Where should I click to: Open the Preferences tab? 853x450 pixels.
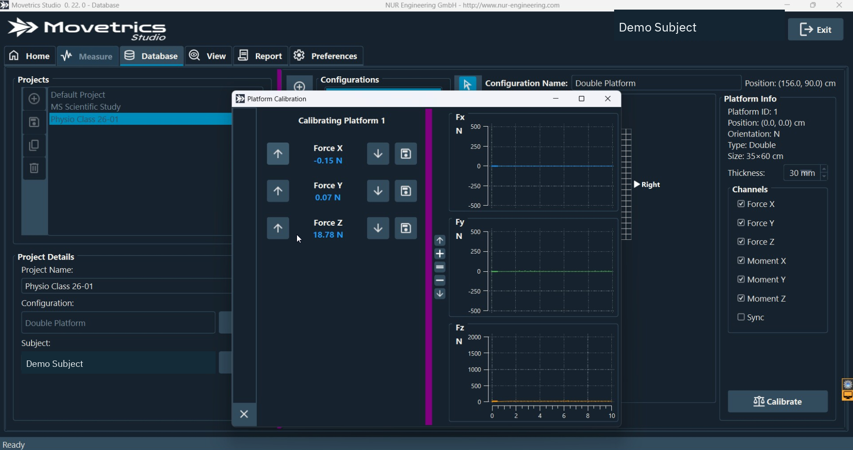point(326,56)
